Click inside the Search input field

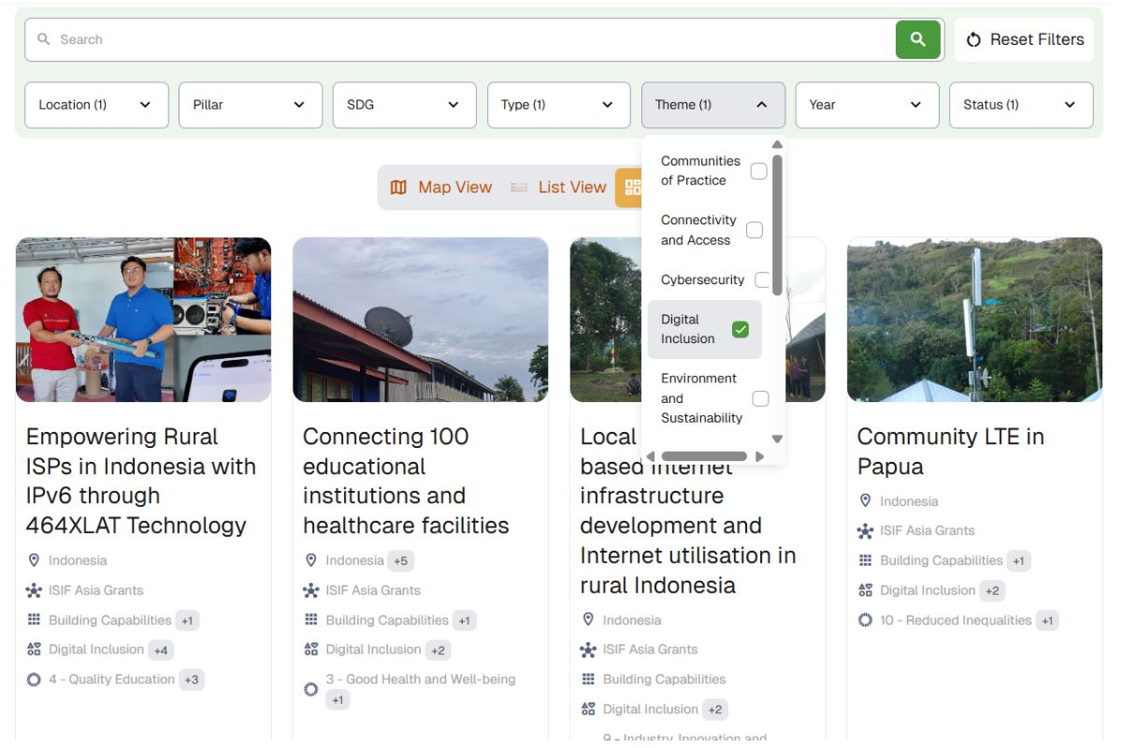tap(374, 39)
